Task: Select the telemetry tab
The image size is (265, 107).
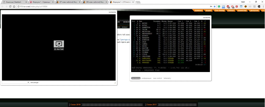Action: pos(167,78)
